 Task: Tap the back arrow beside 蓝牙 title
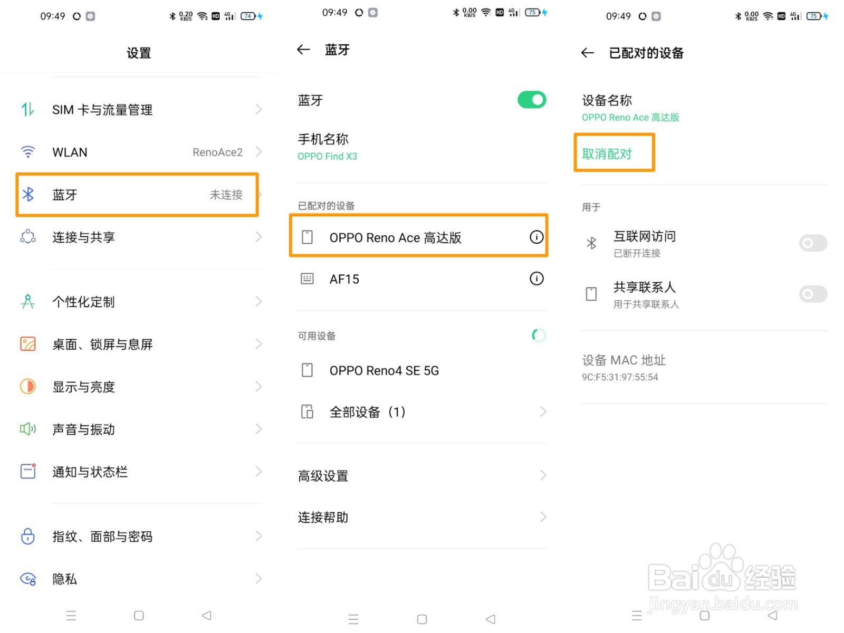303,50
